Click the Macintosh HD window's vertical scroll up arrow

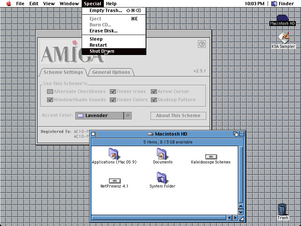(x=241, y=206)
